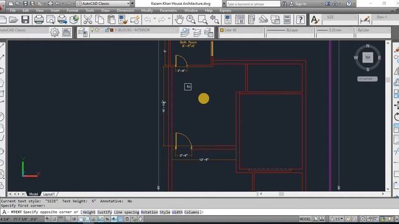Click the Paste clipboard icon
The width and height of the screenshot is (399, 224).
tap(111, 19)
